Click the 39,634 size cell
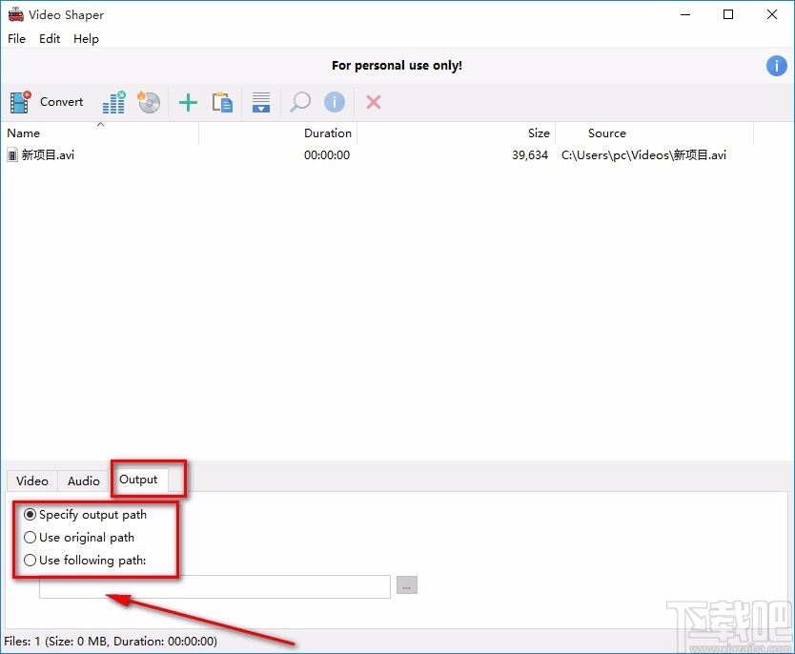 point(530,155)
